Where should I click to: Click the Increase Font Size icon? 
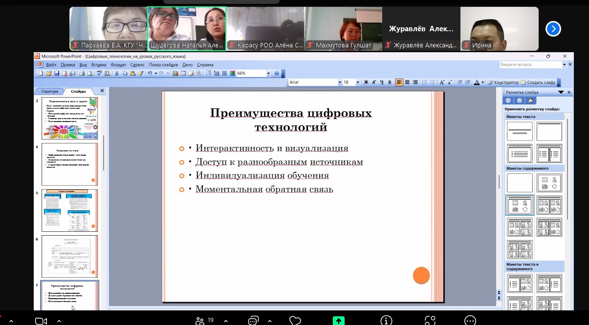[442, 82]
